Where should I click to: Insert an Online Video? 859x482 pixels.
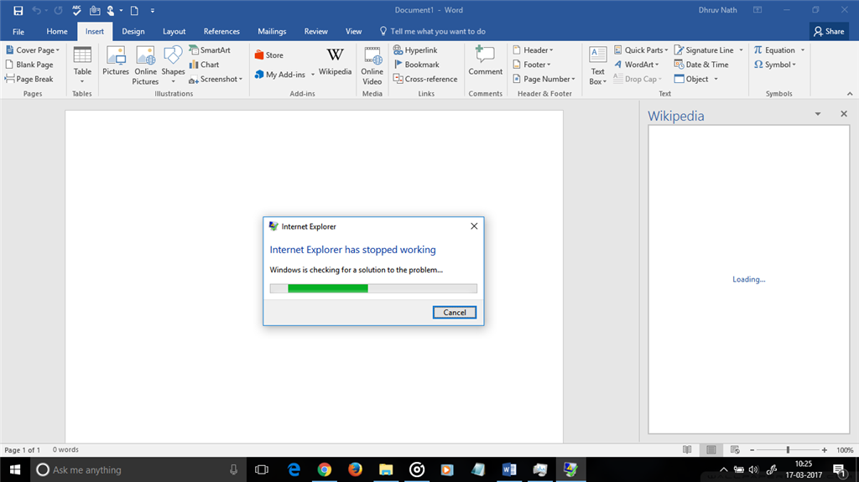tap(372, 65)
